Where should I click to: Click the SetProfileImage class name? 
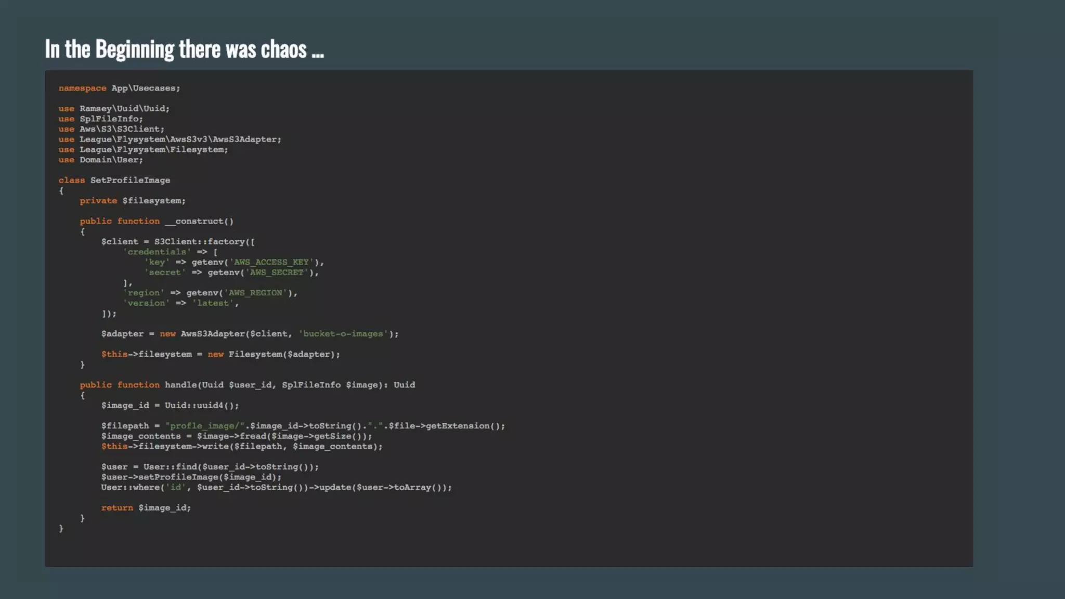click(x=130, y=180)
